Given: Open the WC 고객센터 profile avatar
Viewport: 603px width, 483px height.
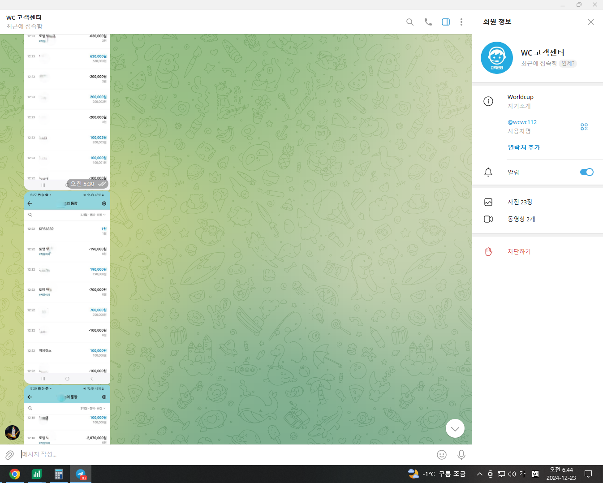Looking at the screenshot, I should pyautogui.click(x=496, y=58).
